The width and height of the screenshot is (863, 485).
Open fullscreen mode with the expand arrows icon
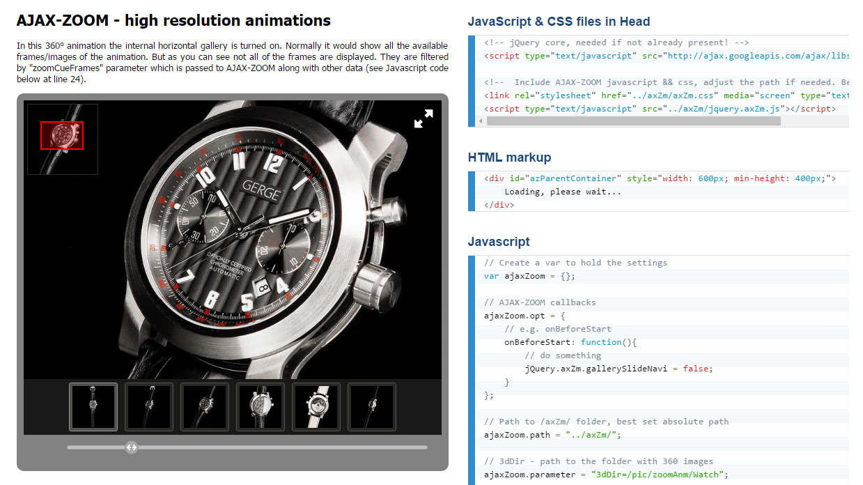pos(423,118)
